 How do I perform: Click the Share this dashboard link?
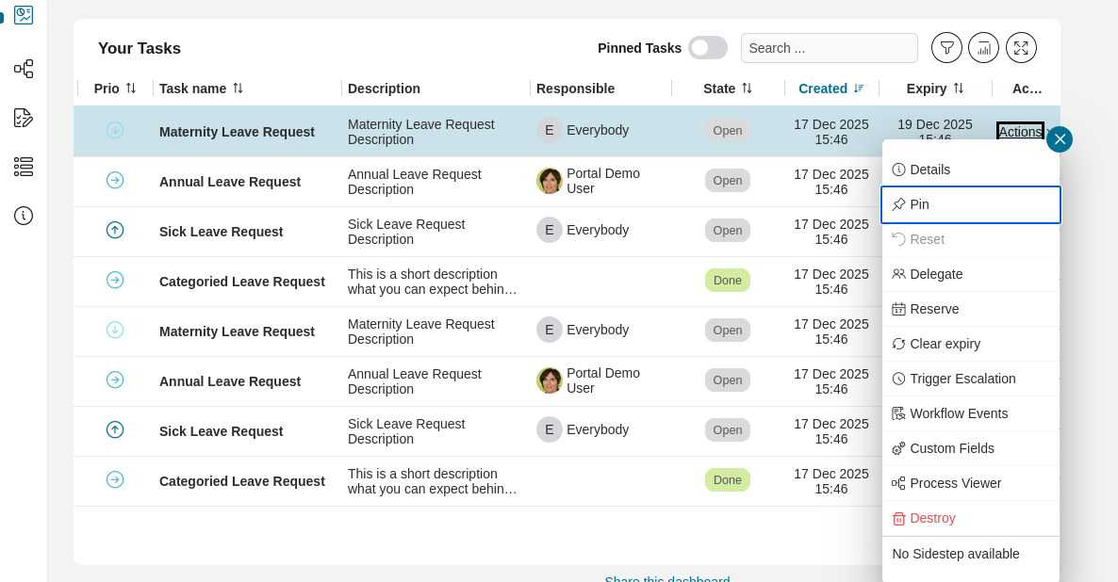(x=667, y=578)
